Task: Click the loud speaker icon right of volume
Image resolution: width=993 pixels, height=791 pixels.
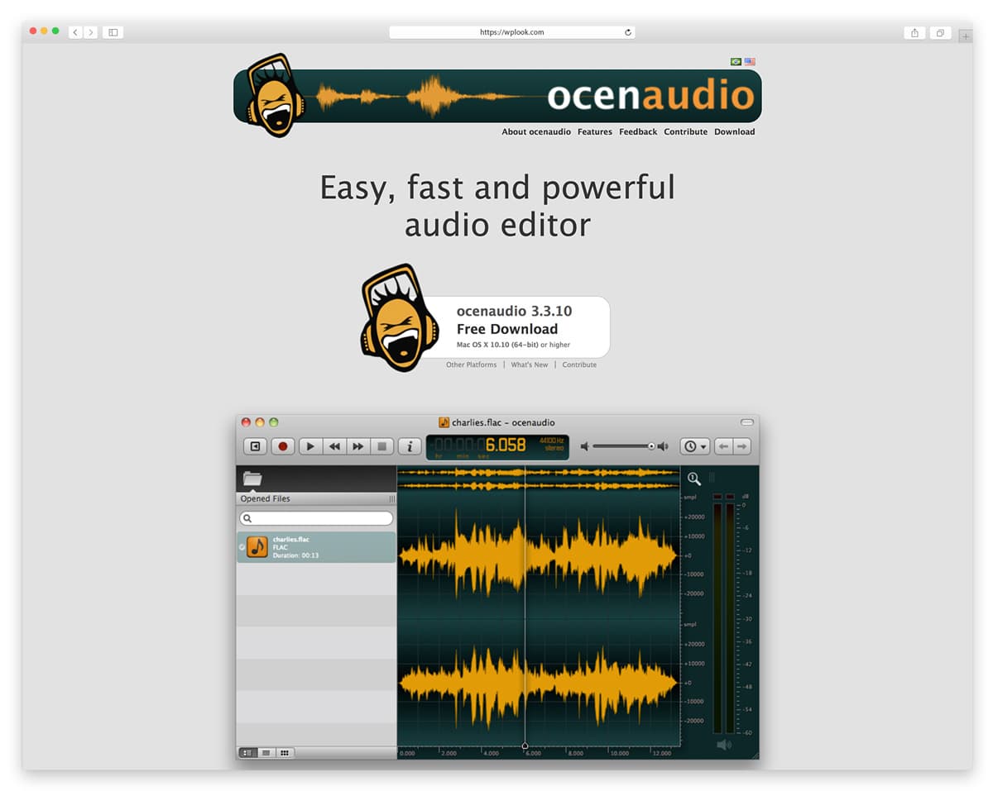Action: pos(663,446)
